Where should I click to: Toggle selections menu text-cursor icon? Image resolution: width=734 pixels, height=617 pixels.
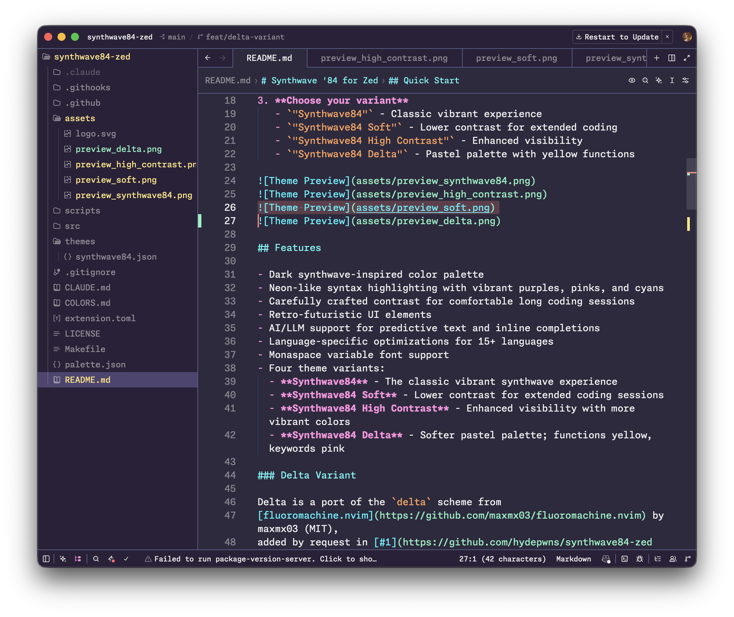point(672,80)
